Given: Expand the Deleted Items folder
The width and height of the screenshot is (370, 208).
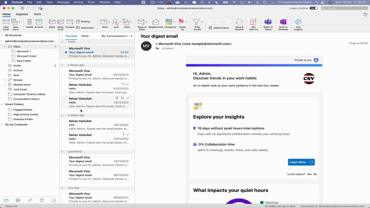Looking at the screenshot, I should point(5,85).
